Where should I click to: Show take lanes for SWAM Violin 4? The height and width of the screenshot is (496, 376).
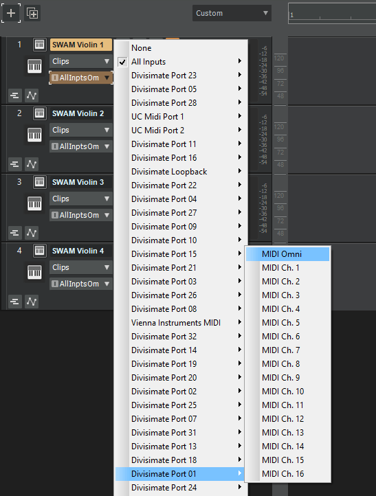coord(14,302)
